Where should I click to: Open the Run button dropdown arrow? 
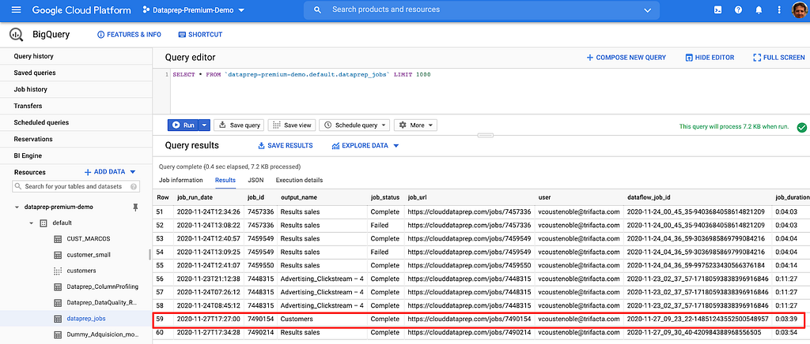coord(205,125)
